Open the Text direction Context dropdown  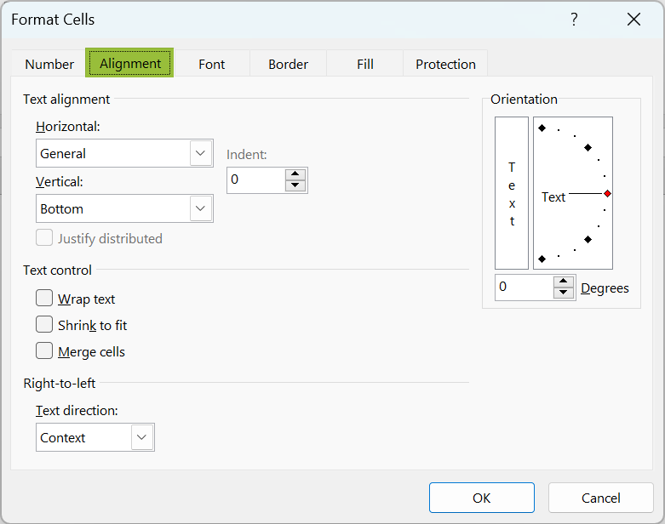142,437
